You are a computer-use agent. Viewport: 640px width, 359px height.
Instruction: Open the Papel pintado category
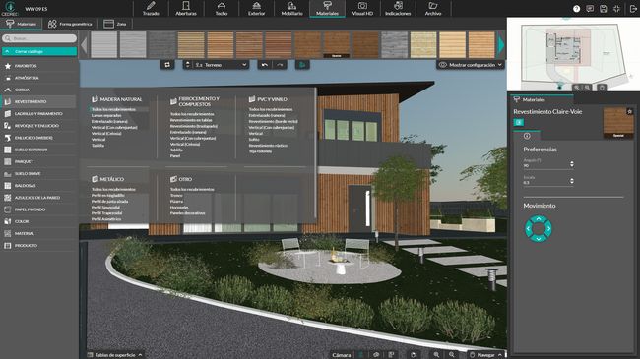pyautogui.click(x=39, y=209)
